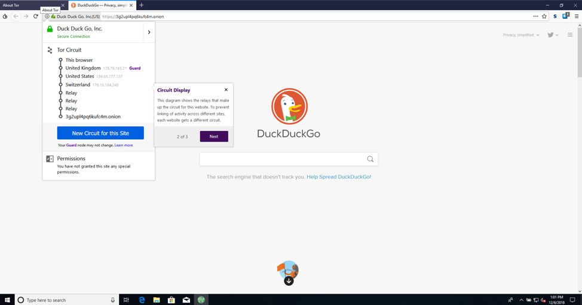Click the Switzerland relay entry
582x305 pixels.
[78, 85]
